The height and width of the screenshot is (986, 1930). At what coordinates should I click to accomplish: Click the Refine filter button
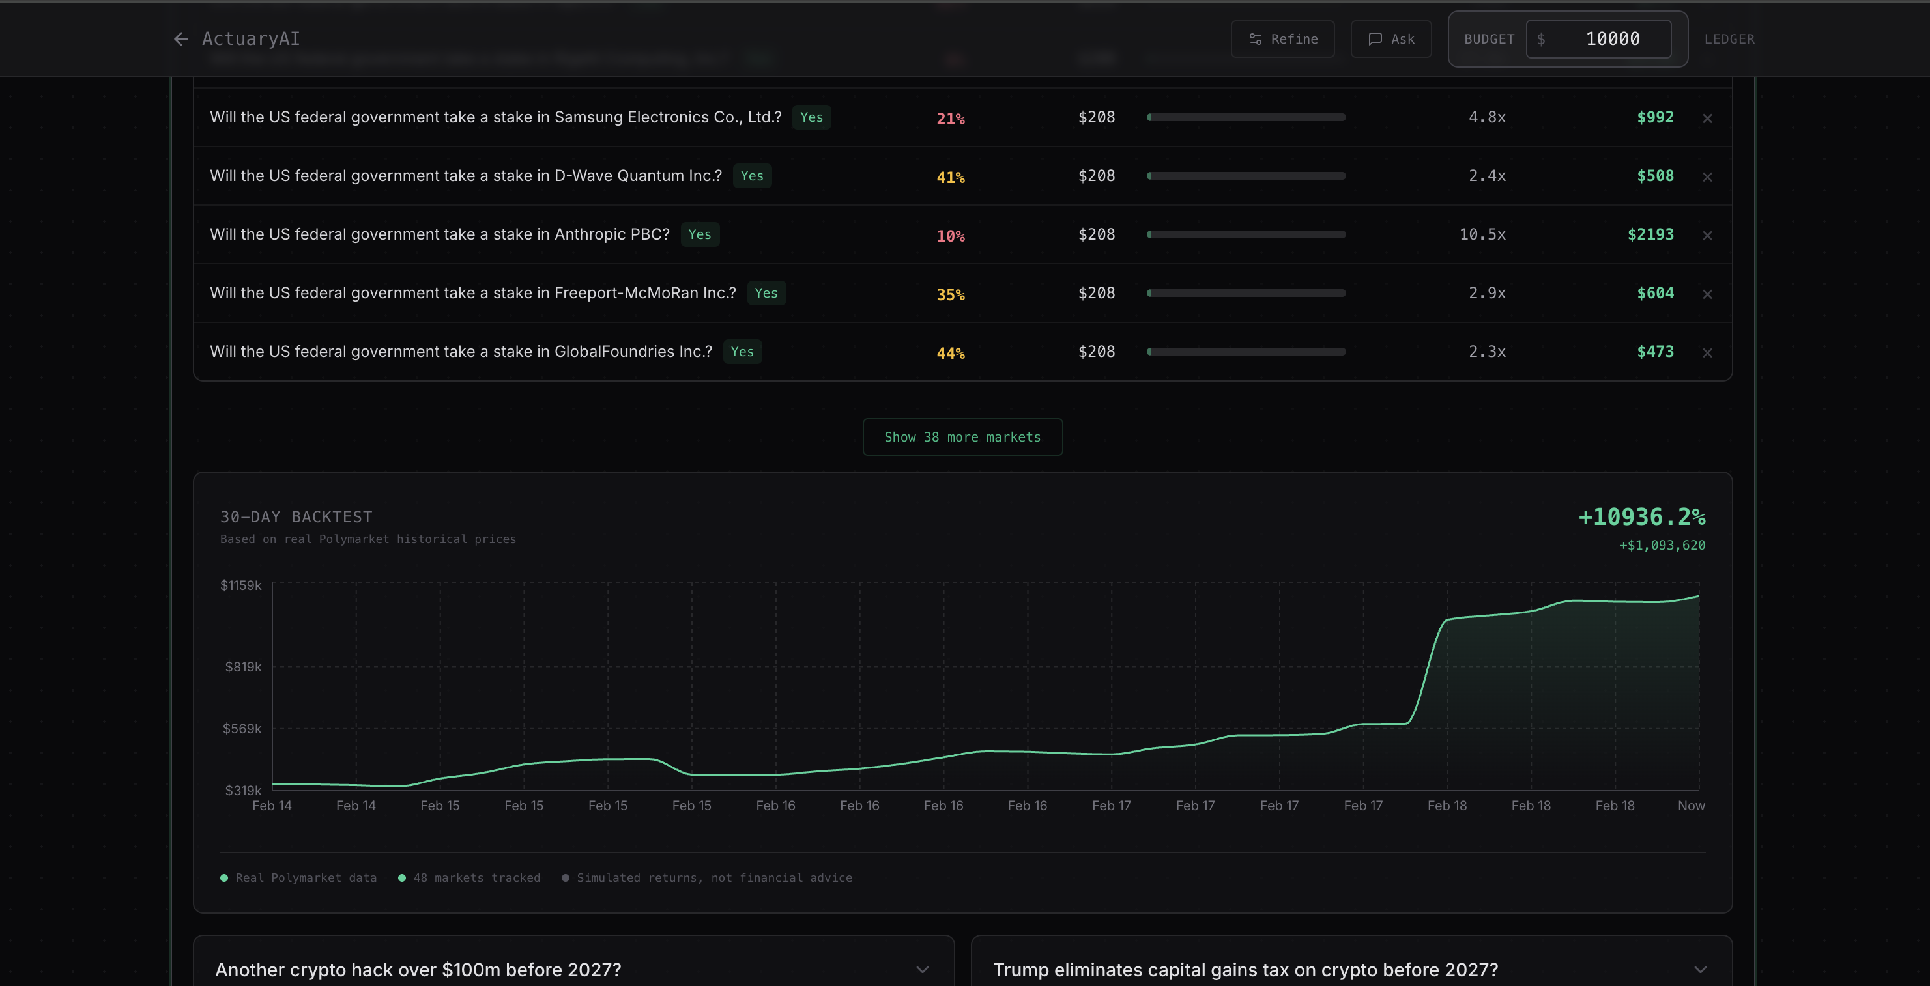(x=1282, y=39)
